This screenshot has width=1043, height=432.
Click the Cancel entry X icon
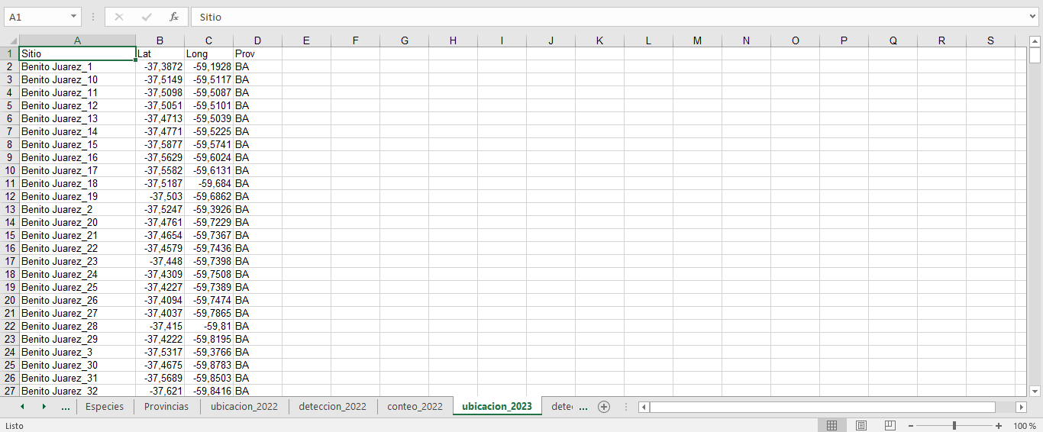tap(119, 17)
